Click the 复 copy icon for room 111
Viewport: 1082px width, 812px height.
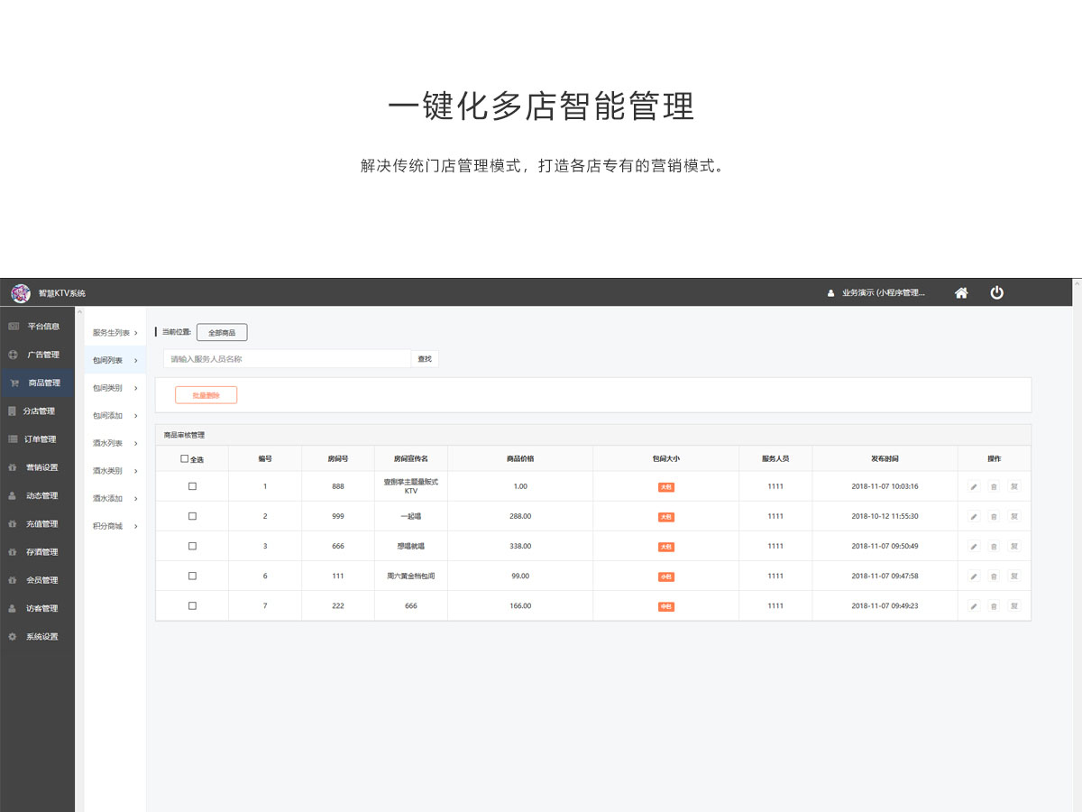[1014, 576]
